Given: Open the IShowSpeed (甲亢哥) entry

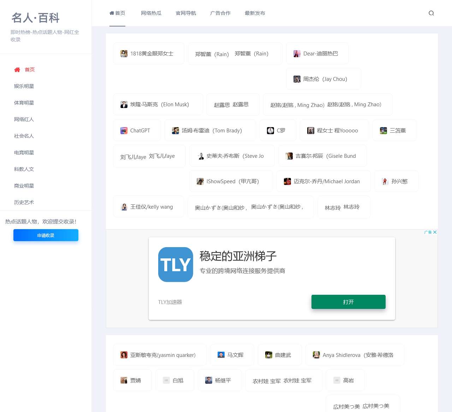Looking at the screenshot, I should coord(231,181).
